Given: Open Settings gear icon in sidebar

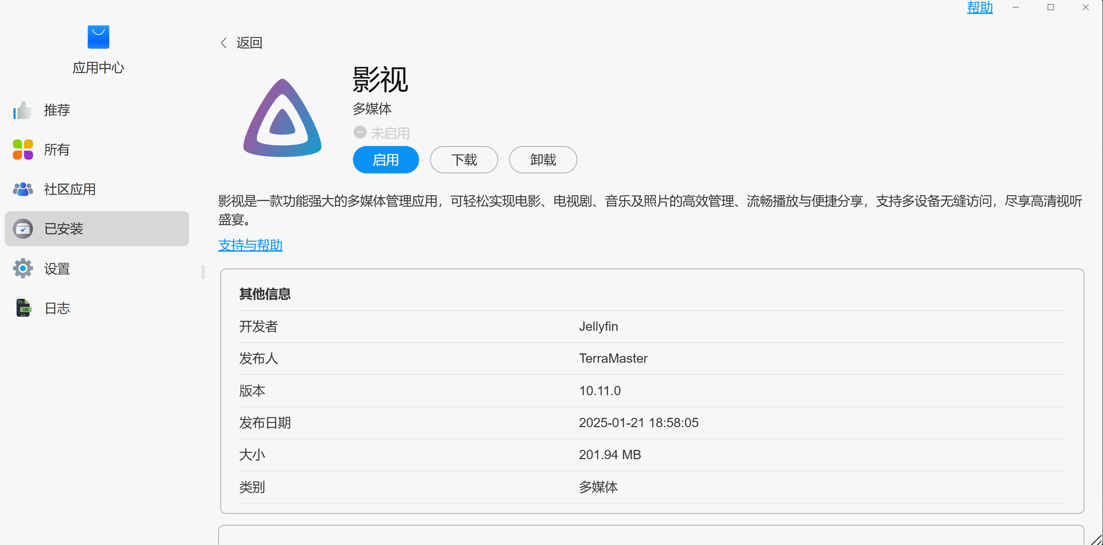Looking at the screenshot, I should tap(23, 269).
